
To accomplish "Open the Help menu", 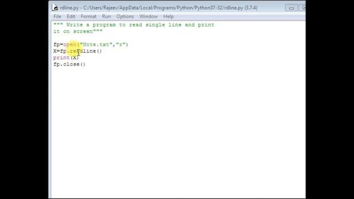I will point(168,17).
